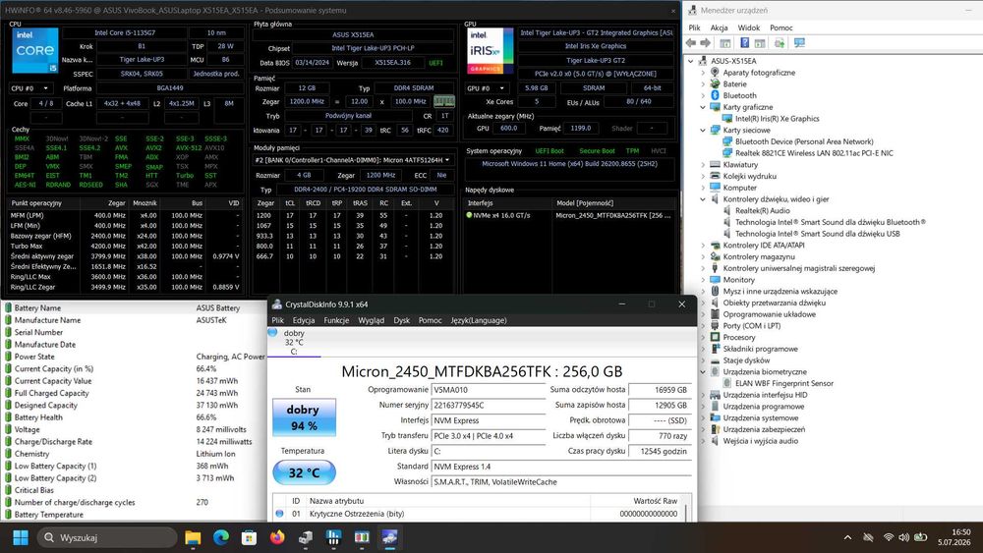This screenshot has height=553, width=983.
Task: Open Język(Language) menu in CrystalDiskInfo
Action: coord(479,320)
